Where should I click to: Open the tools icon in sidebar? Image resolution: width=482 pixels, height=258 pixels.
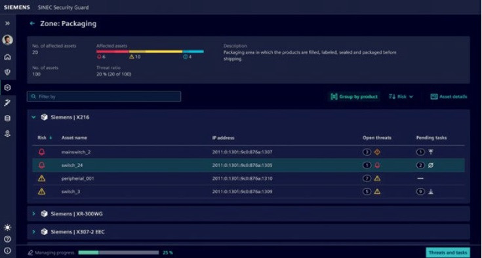[7, 103]
